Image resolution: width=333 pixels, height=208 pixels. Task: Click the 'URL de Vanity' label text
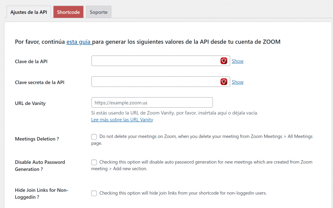coord(30,103)
